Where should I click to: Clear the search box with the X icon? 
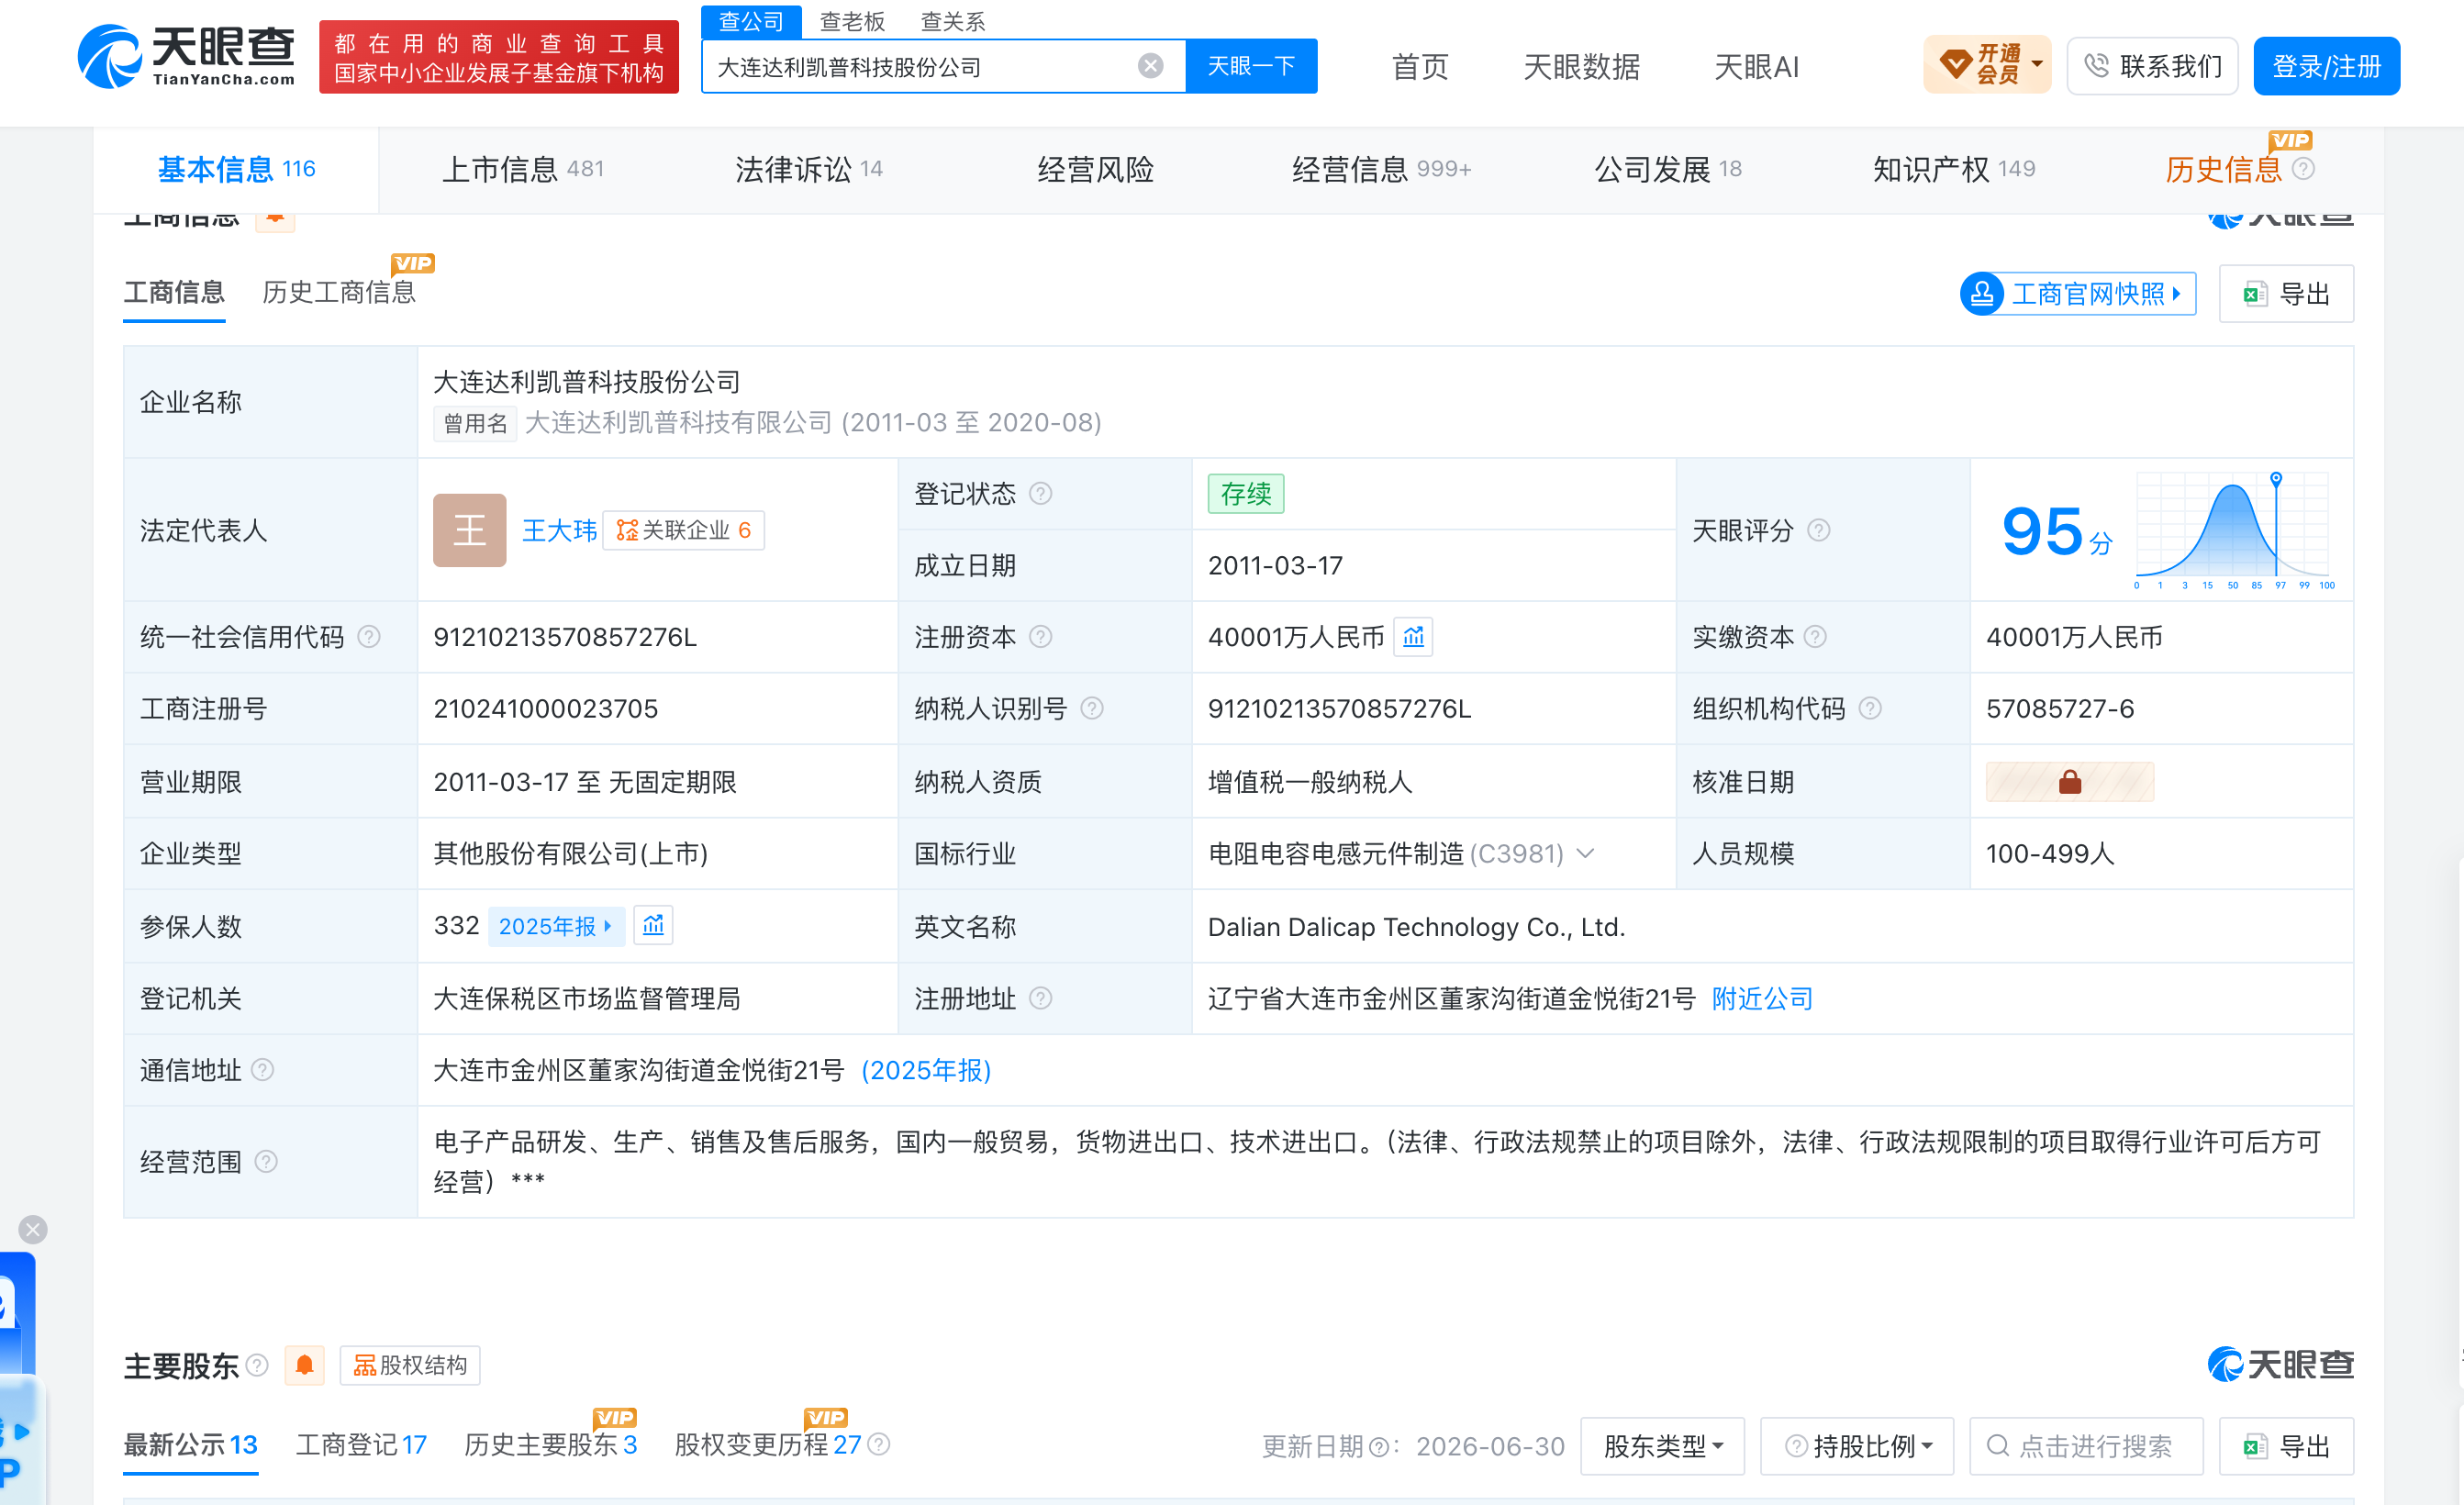coord(1150,66)
